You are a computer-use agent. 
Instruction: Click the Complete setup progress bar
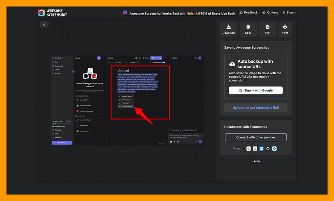tap(62, 123)
